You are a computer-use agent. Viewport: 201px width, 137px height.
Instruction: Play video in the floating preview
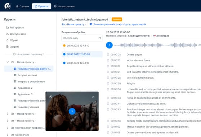click(x=72, y=111)
